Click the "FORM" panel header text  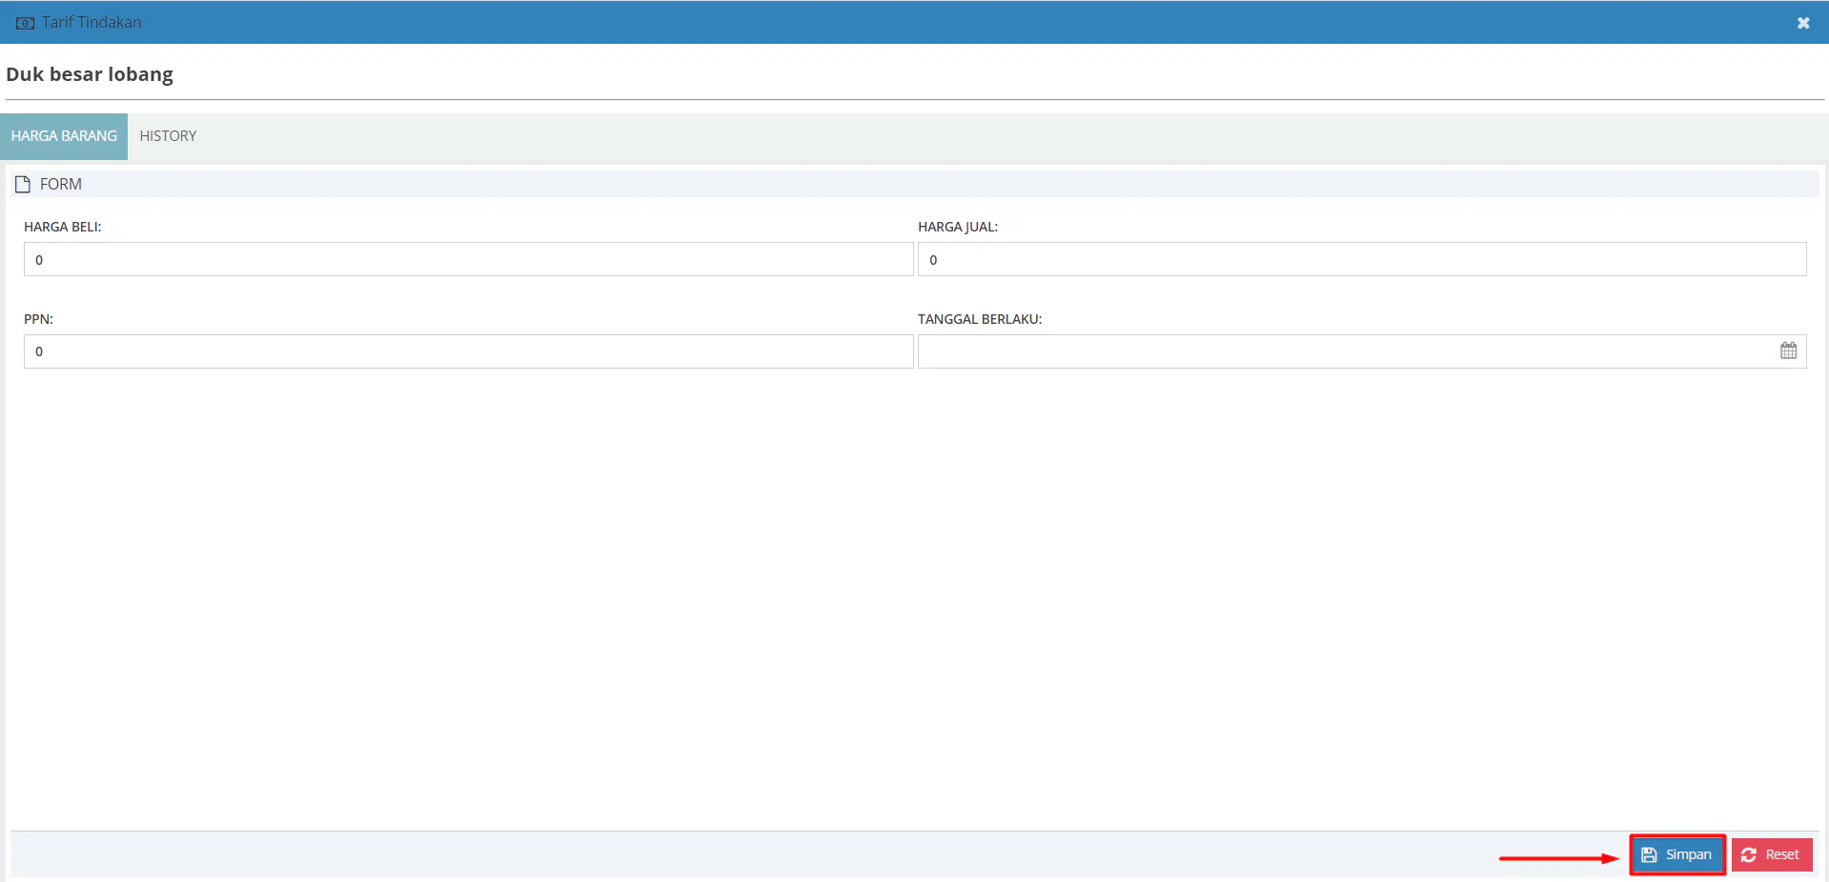(61, 184)
